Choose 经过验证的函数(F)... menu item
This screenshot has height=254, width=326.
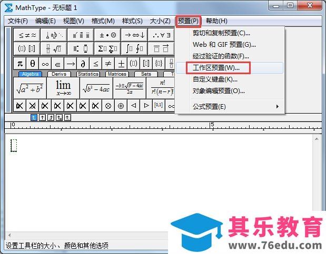pos(230,56)
